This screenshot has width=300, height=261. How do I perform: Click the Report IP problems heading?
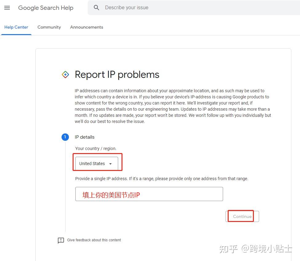tap(117, 74)
